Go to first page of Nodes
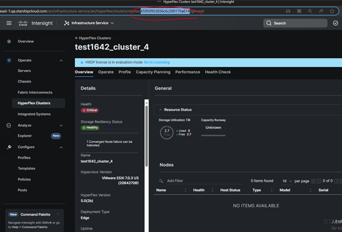This screenshot has height=232, width=342. click(313, 181)
